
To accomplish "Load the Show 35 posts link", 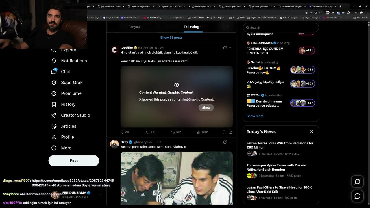I will click(171, 38).
